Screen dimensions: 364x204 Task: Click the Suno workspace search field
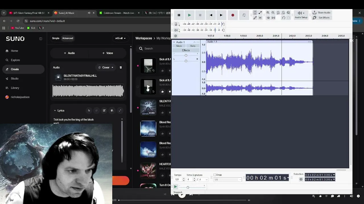coord(154,48)
